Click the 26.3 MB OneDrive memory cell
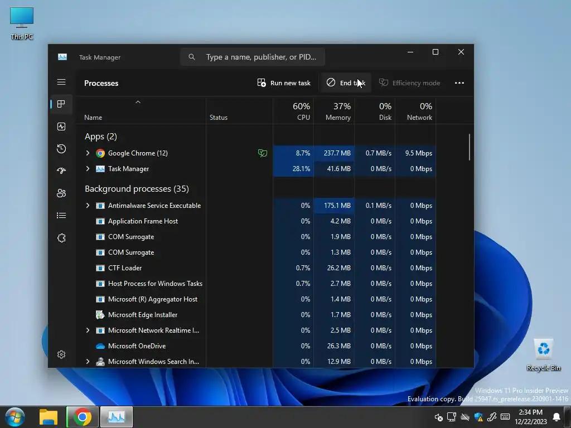 coord(334,346)
